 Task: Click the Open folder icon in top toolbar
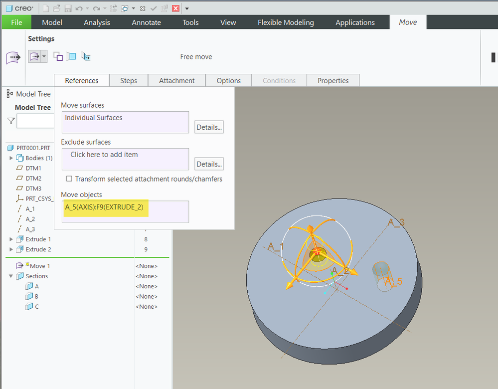tap(56, 8)
